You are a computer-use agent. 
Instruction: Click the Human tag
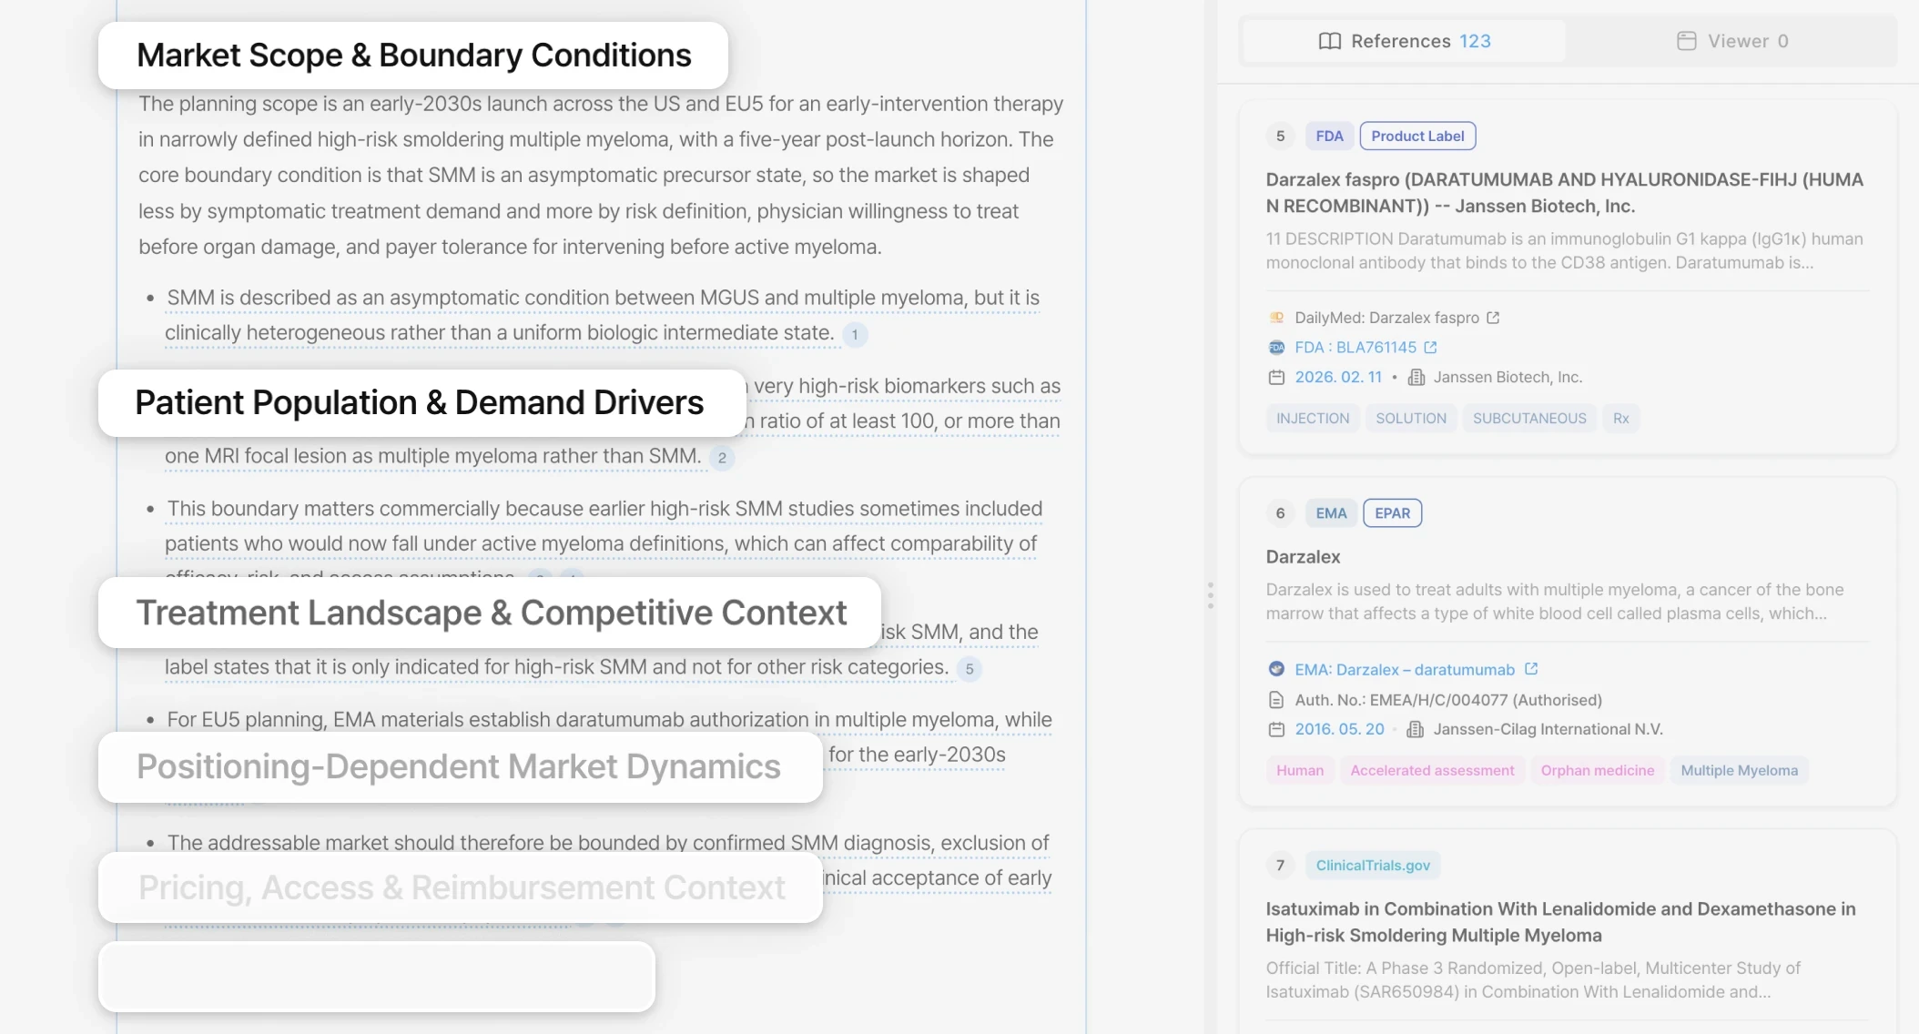[1300, 771]
